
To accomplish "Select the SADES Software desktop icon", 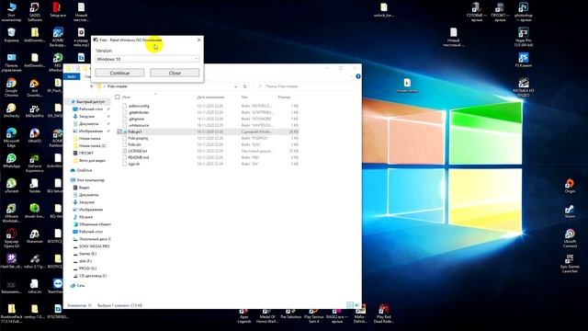I will (35, 11).
